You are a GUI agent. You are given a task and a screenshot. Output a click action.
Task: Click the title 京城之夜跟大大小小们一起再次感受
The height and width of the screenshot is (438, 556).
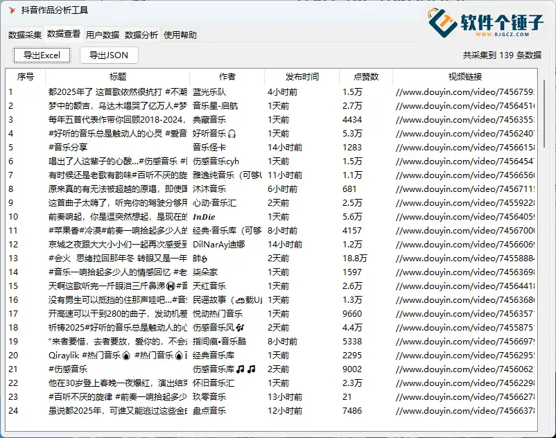click(118, 245)
